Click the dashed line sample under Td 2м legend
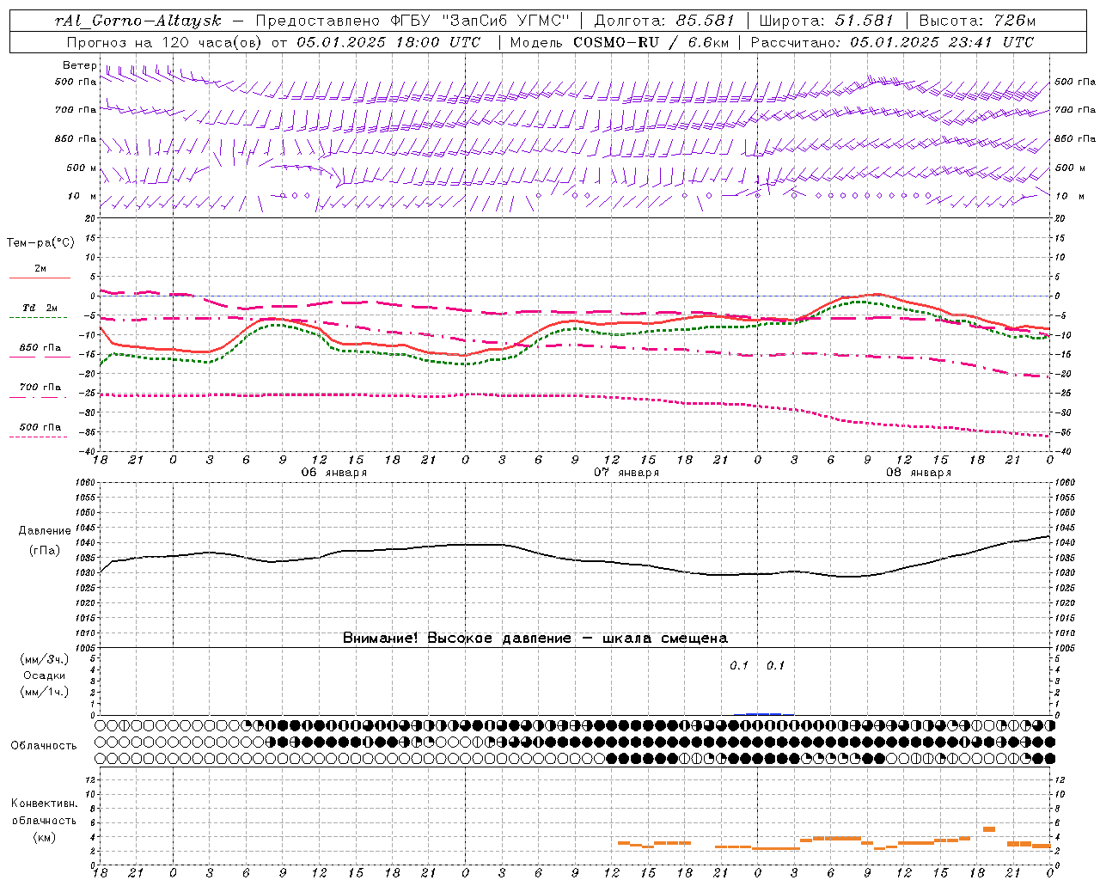Image resolution: width=1100 pixels, height=880 pixels. [x=38, y=318]
